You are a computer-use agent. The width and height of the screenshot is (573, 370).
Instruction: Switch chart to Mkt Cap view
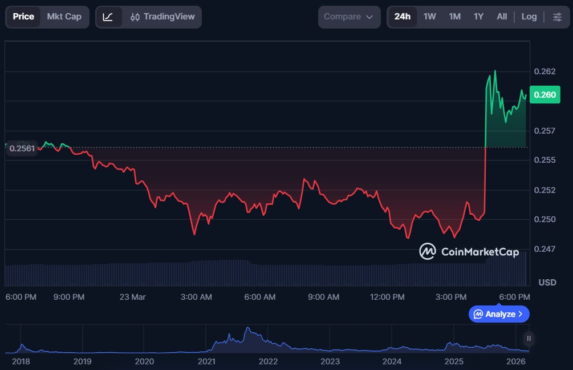[64, 17]
